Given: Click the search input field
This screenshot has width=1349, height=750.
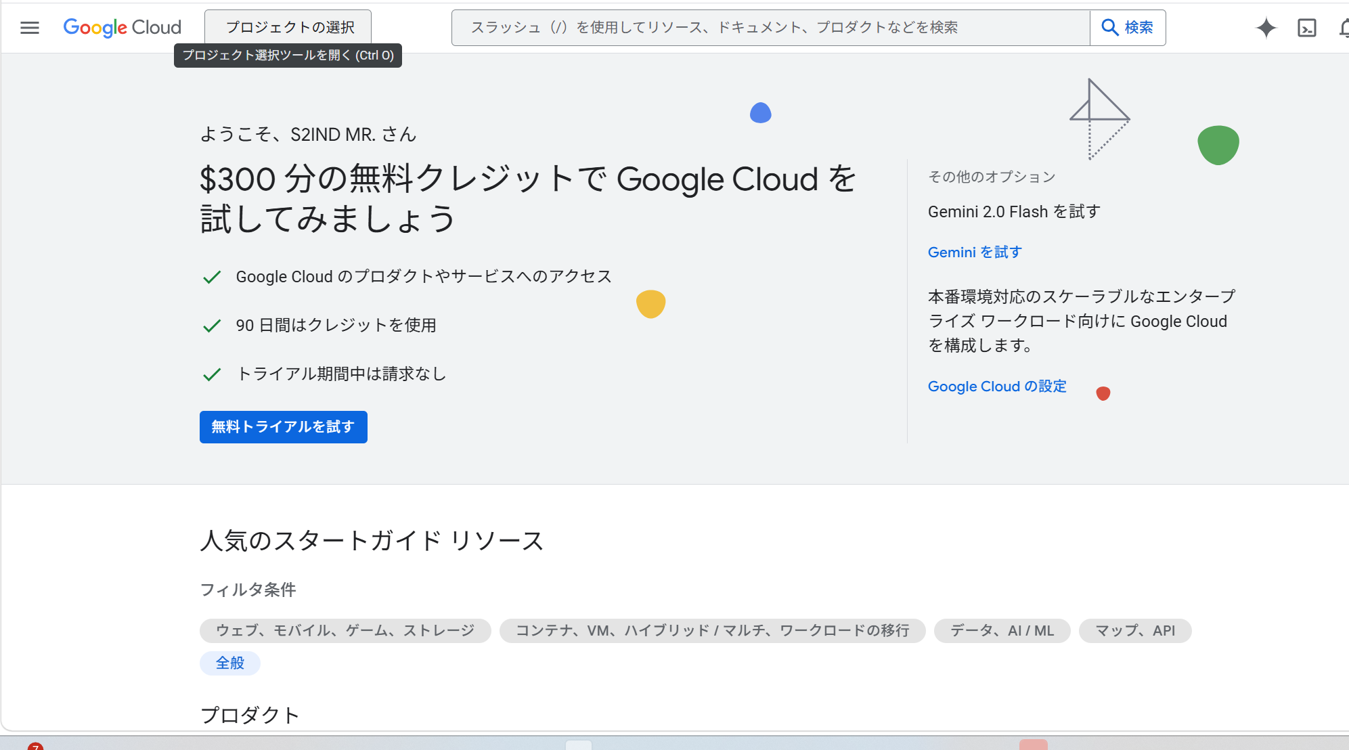Looking at the screenshot, I should tap(770, 28).
